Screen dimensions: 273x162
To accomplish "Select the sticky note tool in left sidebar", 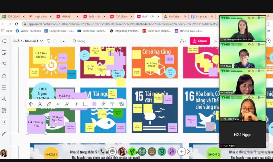I will [x=4, y=52].
